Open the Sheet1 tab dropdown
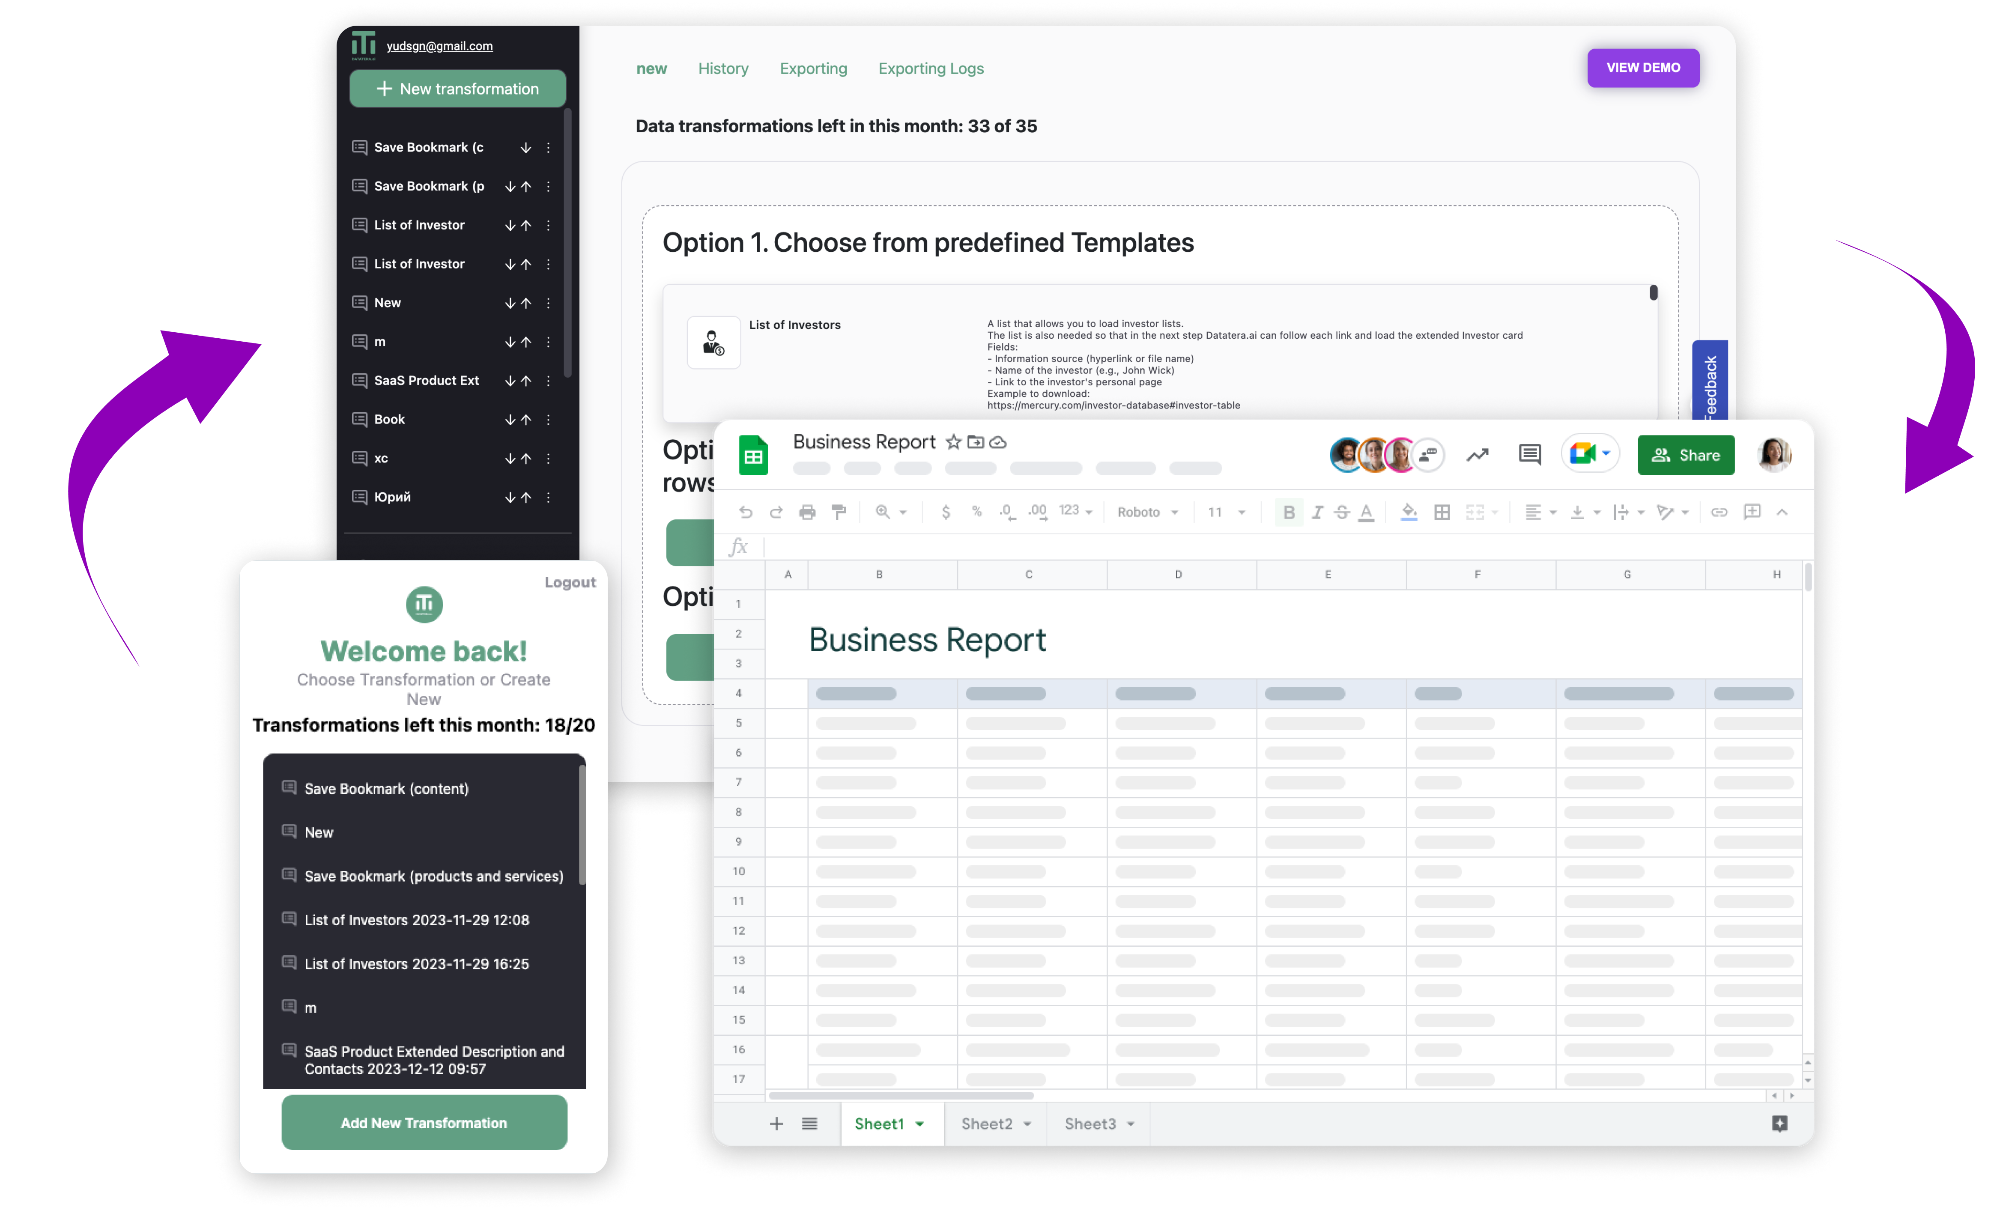 (919, 1124)
